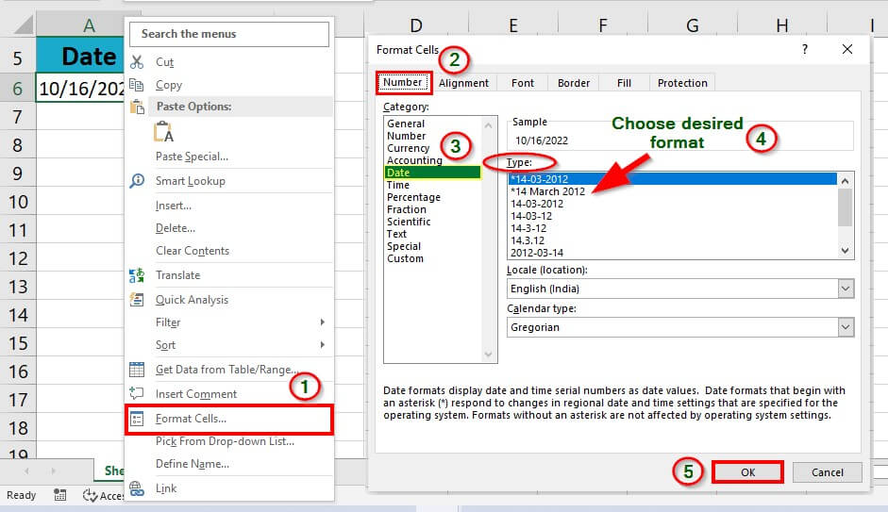Screen dimensions: 888x512
Task: Click the select-all corner triangle
Action: tap(25, 25)
